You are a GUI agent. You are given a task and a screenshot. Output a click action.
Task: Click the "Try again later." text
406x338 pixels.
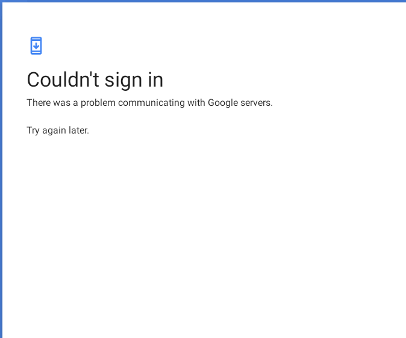[x=58, y=131]
